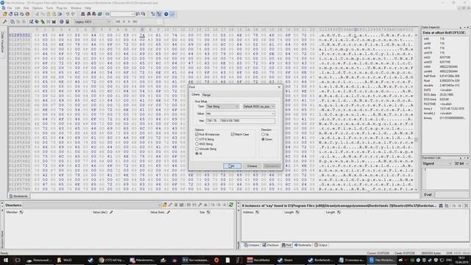The image size is (471, 265).
Task: Click the sort icon next to Member column
Action: coord(21,212)
